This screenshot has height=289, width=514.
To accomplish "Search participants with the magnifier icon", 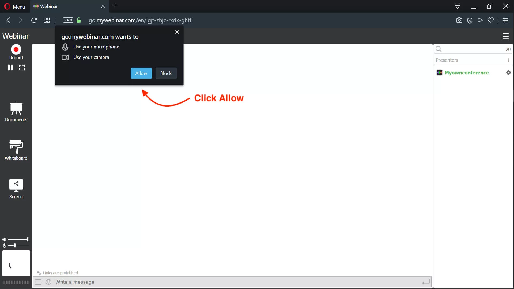I will (439, 49).
